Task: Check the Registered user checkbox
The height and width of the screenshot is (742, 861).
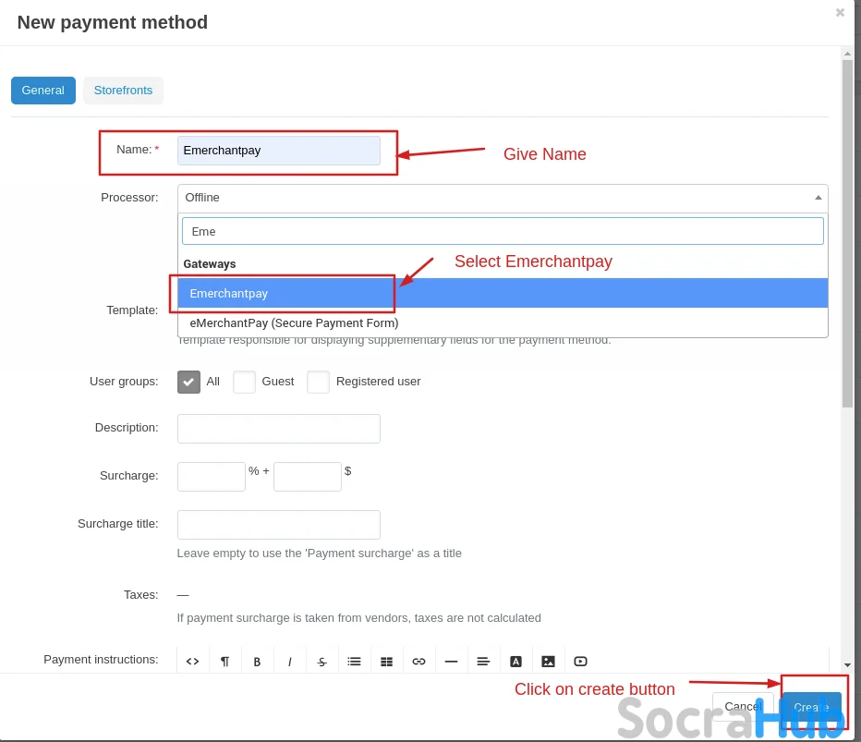Action: click(x=318, y=382)
